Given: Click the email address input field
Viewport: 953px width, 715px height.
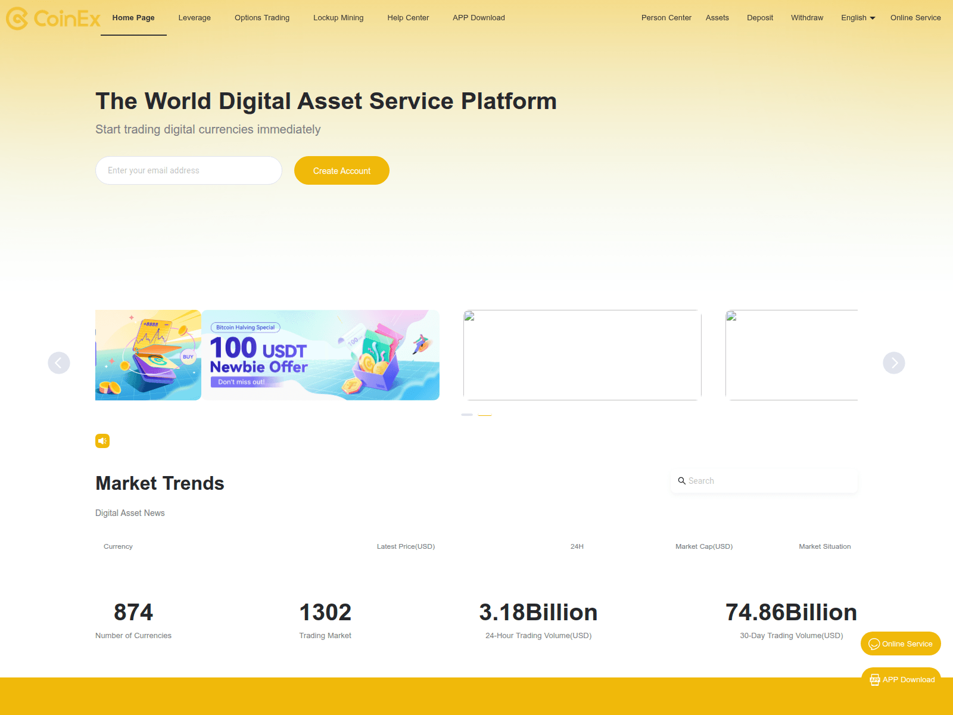Looking at the screenshot, I should tap(188, 170).
